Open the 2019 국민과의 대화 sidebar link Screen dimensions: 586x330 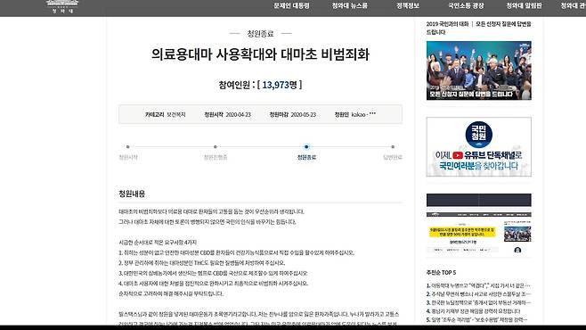(x=479, y=28)
